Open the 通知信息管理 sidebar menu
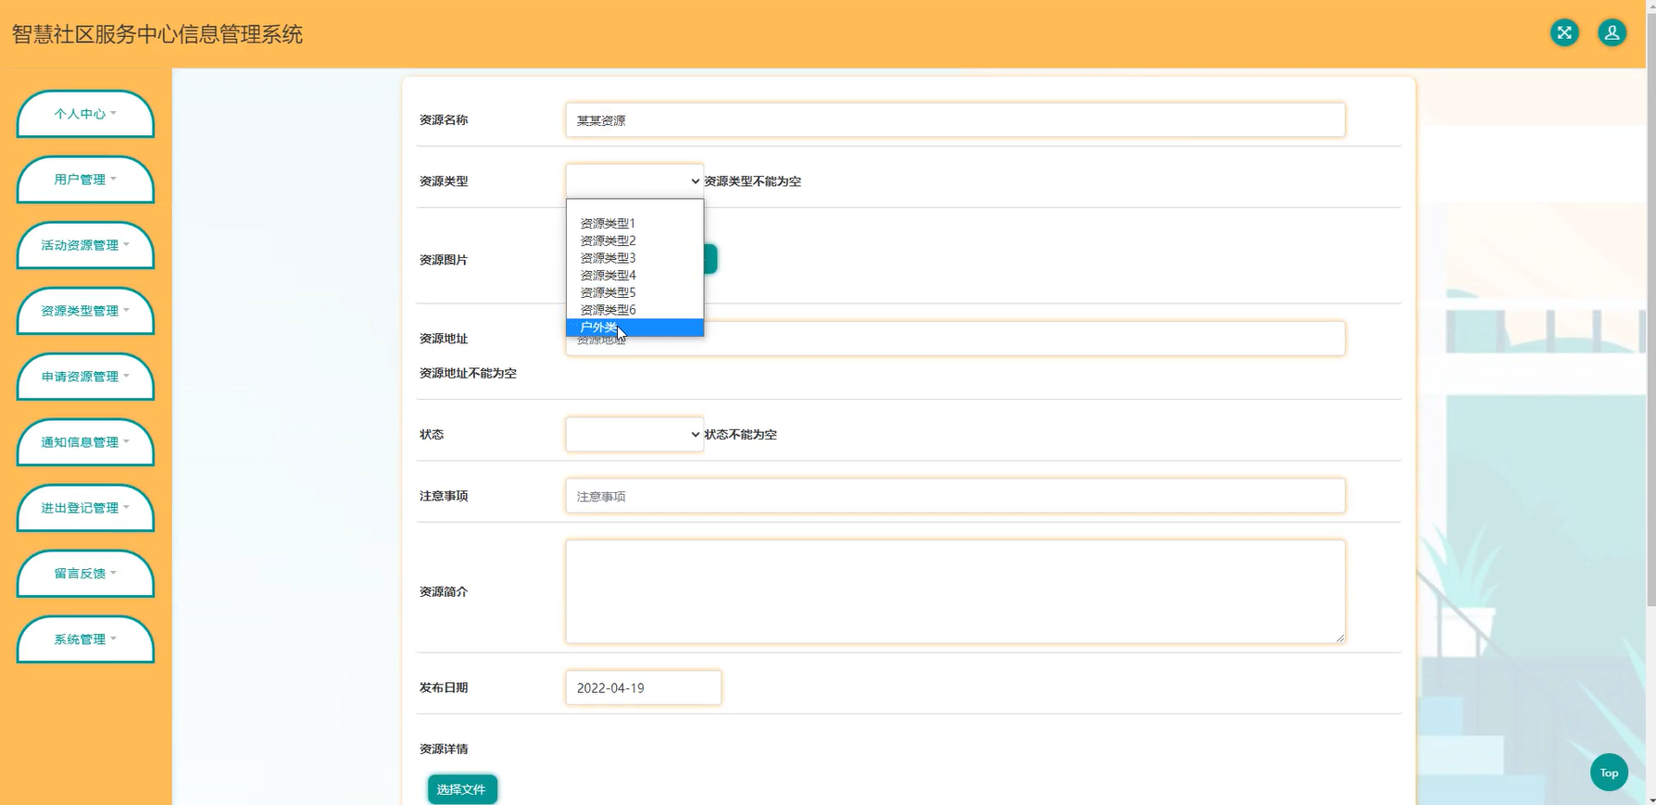The width and height of the screenshot is (1656, 805). (x=85, y=442)
